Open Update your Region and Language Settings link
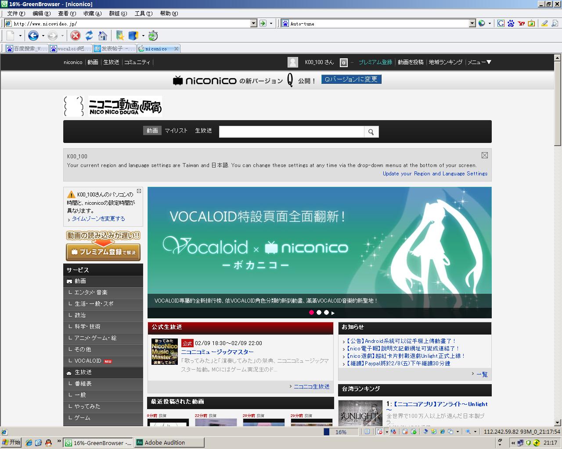The height and width of the screenshot is (449, 562). (435, 174)
